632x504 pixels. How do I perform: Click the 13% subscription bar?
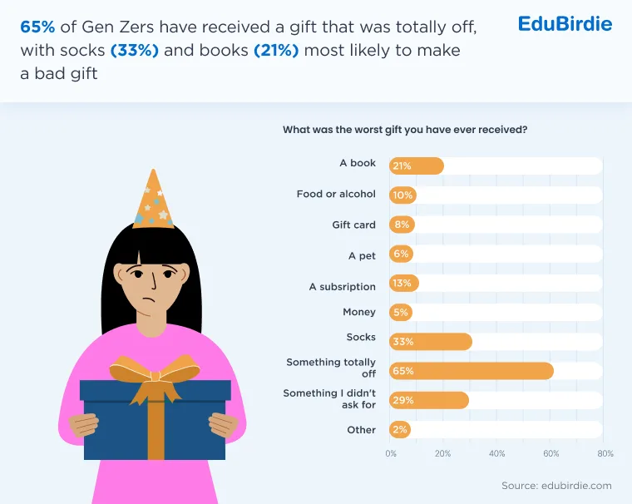tap(404, 283)
